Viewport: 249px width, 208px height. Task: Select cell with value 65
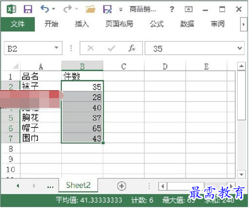tap(83, 128)
